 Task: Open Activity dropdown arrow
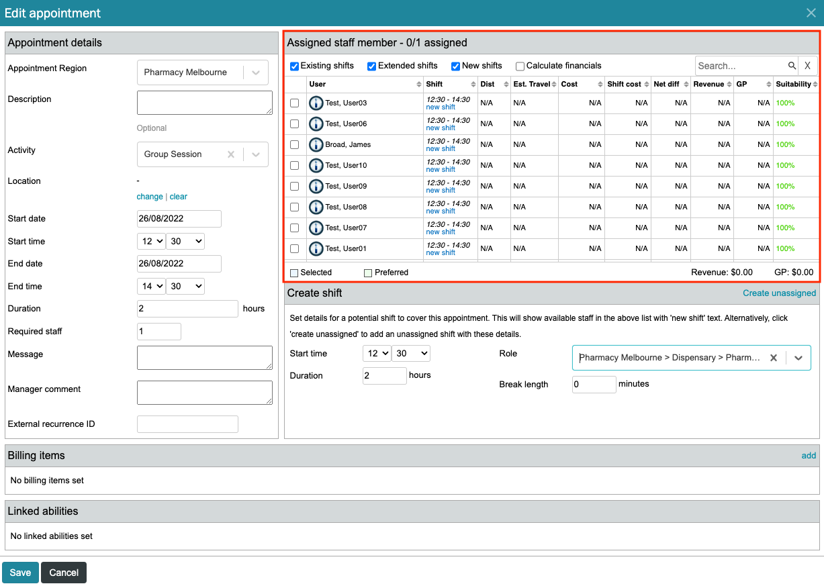pyautogui.click(x=256, y=154)
